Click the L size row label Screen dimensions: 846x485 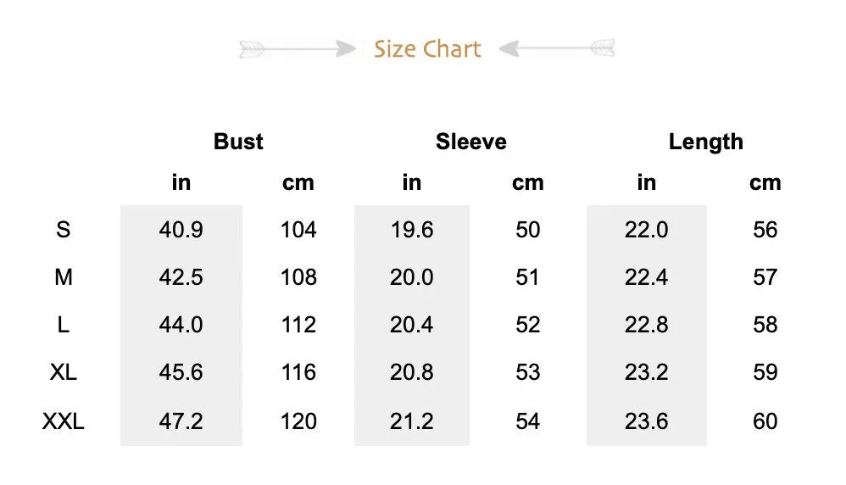[63, 325]
